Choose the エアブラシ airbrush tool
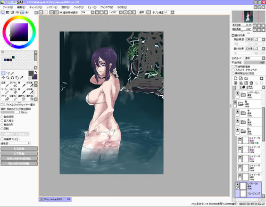Screen dimensions: 266x207 coord(13,85)
